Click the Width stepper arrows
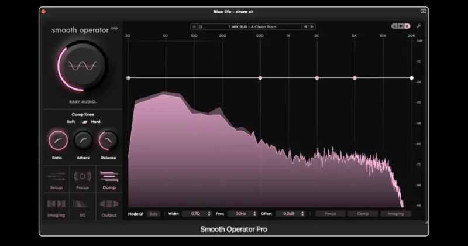This screenshot has width=468, height=246. [209, 214]
